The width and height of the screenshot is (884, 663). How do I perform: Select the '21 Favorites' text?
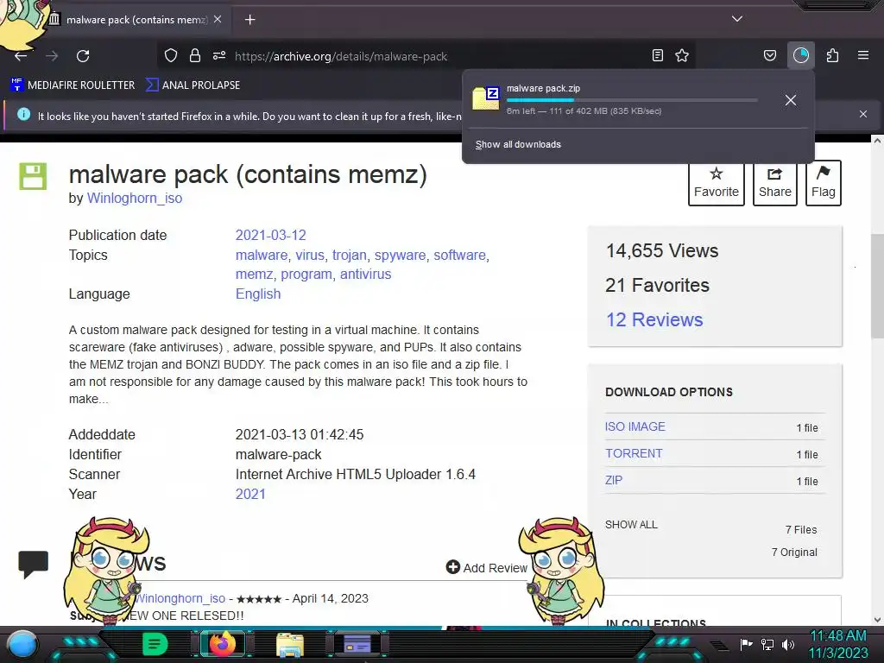[657, 285]
